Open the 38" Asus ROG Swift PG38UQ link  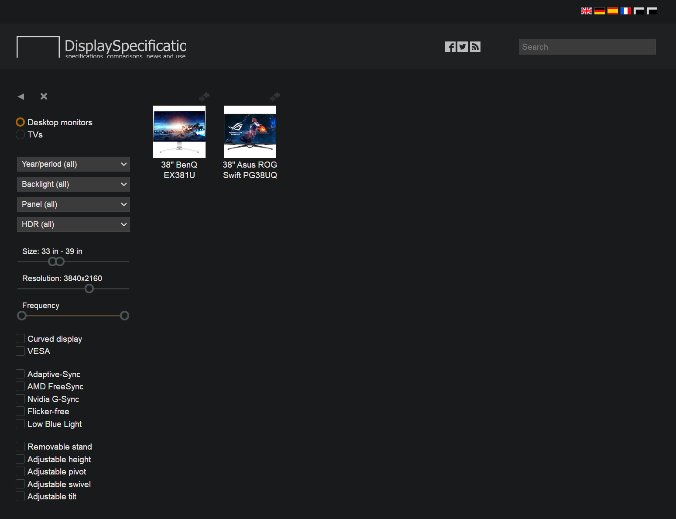pos(250,170)
